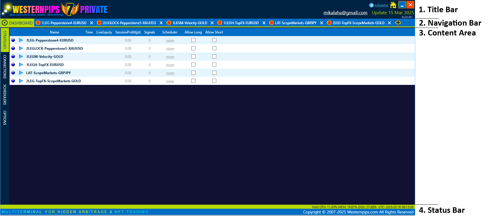The width and height of the screenshot is (488, 216).
Task: Launch the 1LEGH-TopFX-EURUSD strategy play arrow
Action: coord(21,65)
